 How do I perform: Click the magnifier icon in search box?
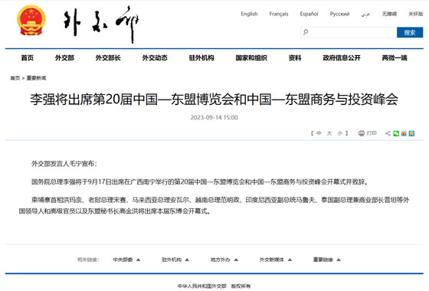pos(306,32)
